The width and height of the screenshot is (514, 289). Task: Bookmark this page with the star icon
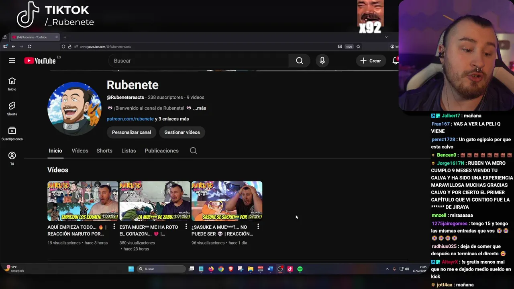point(358,47)
